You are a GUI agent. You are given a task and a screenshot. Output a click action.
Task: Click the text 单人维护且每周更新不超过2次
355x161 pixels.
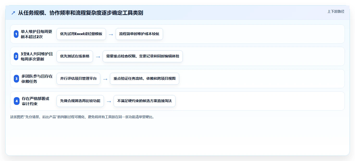37,34
